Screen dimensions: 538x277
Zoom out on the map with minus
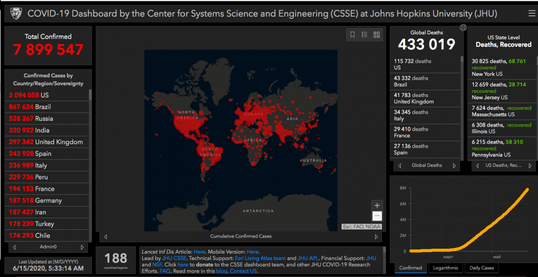pos(377,216)
